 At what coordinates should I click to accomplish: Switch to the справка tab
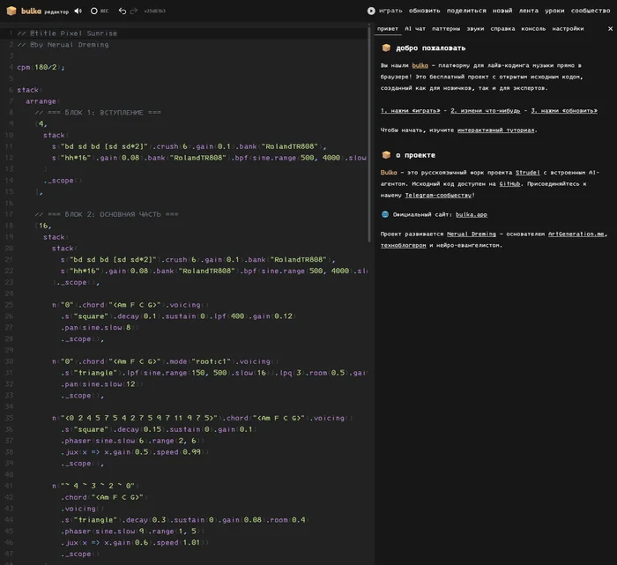pos(502,29)
